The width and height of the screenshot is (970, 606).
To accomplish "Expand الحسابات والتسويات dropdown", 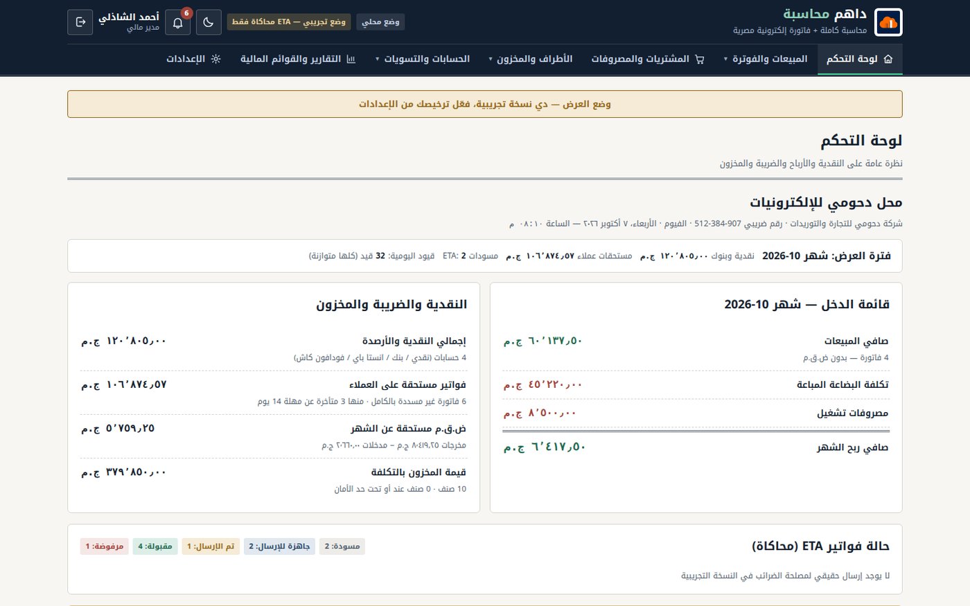I will [x=423, y=59].
